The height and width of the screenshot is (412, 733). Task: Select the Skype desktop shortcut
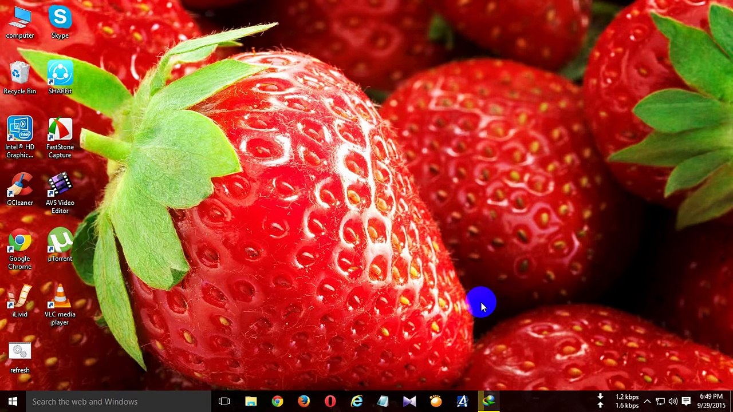click(x=60, y=23)
